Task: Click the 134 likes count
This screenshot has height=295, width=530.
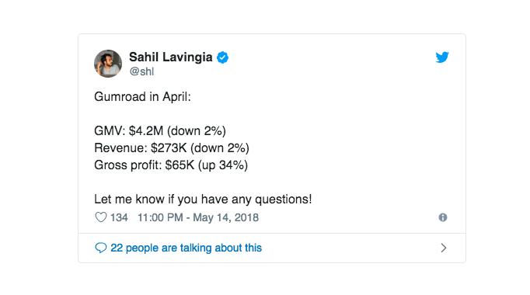Action: pyautogui.click(x=119, y=217)
